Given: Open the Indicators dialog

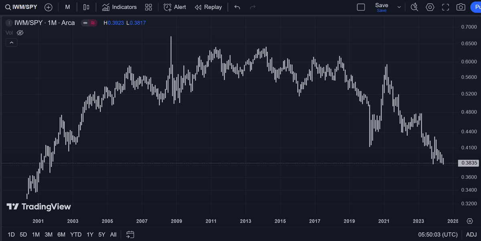Looking at the screenshot, I should point(119,7).
